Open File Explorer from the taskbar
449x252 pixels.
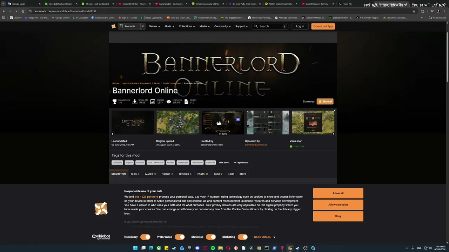click(220, 248)
